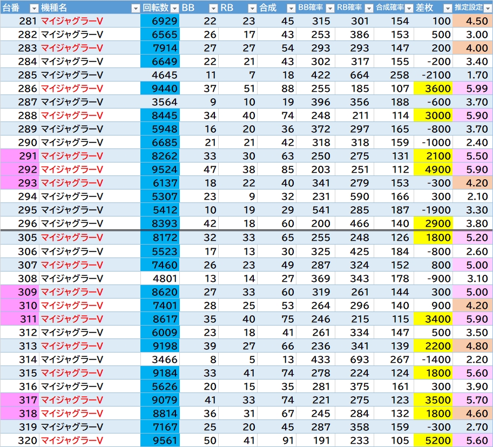Select BB count 47 in row 292
The width and height of the screenshot is (493, 447).
tap(199, 169)
